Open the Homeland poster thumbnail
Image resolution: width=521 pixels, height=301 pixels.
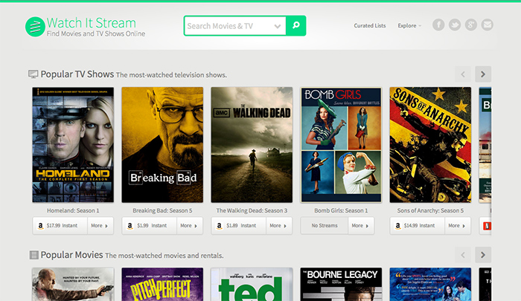(73, 145)
